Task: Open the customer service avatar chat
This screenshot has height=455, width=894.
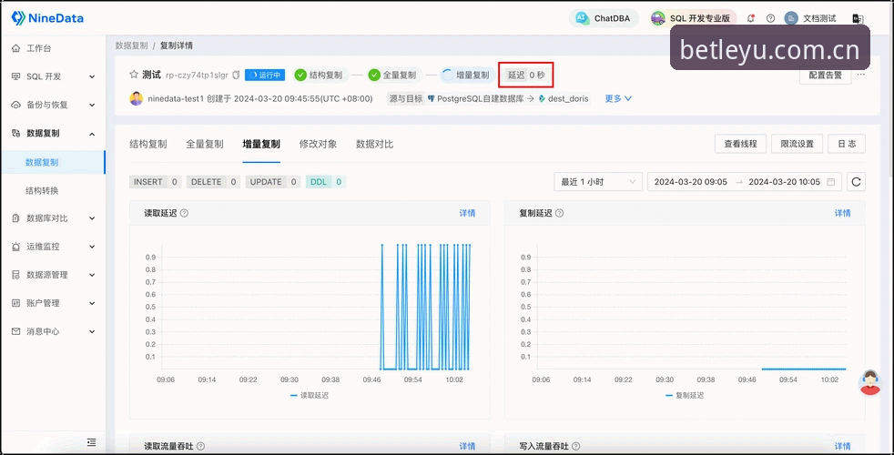Action: pyautogui.click(x=869, y=382)
